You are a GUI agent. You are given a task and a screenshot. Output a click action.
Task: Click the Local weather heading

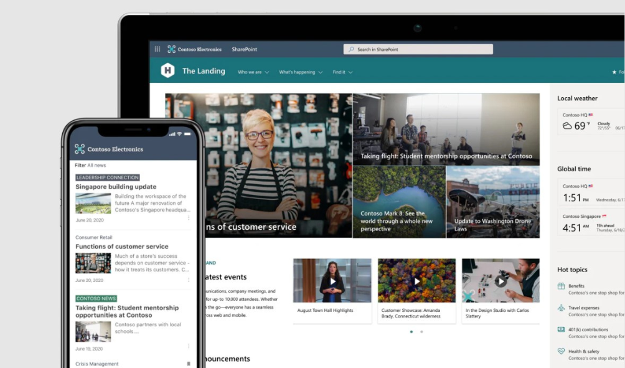click(577, 98)
